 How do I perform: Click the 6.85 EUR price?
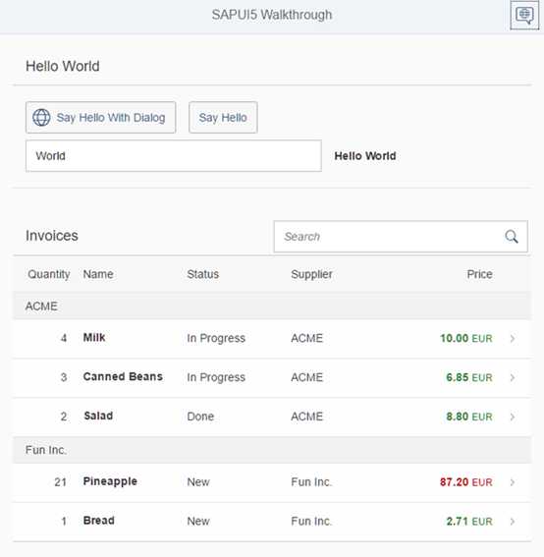coord(469,377)
